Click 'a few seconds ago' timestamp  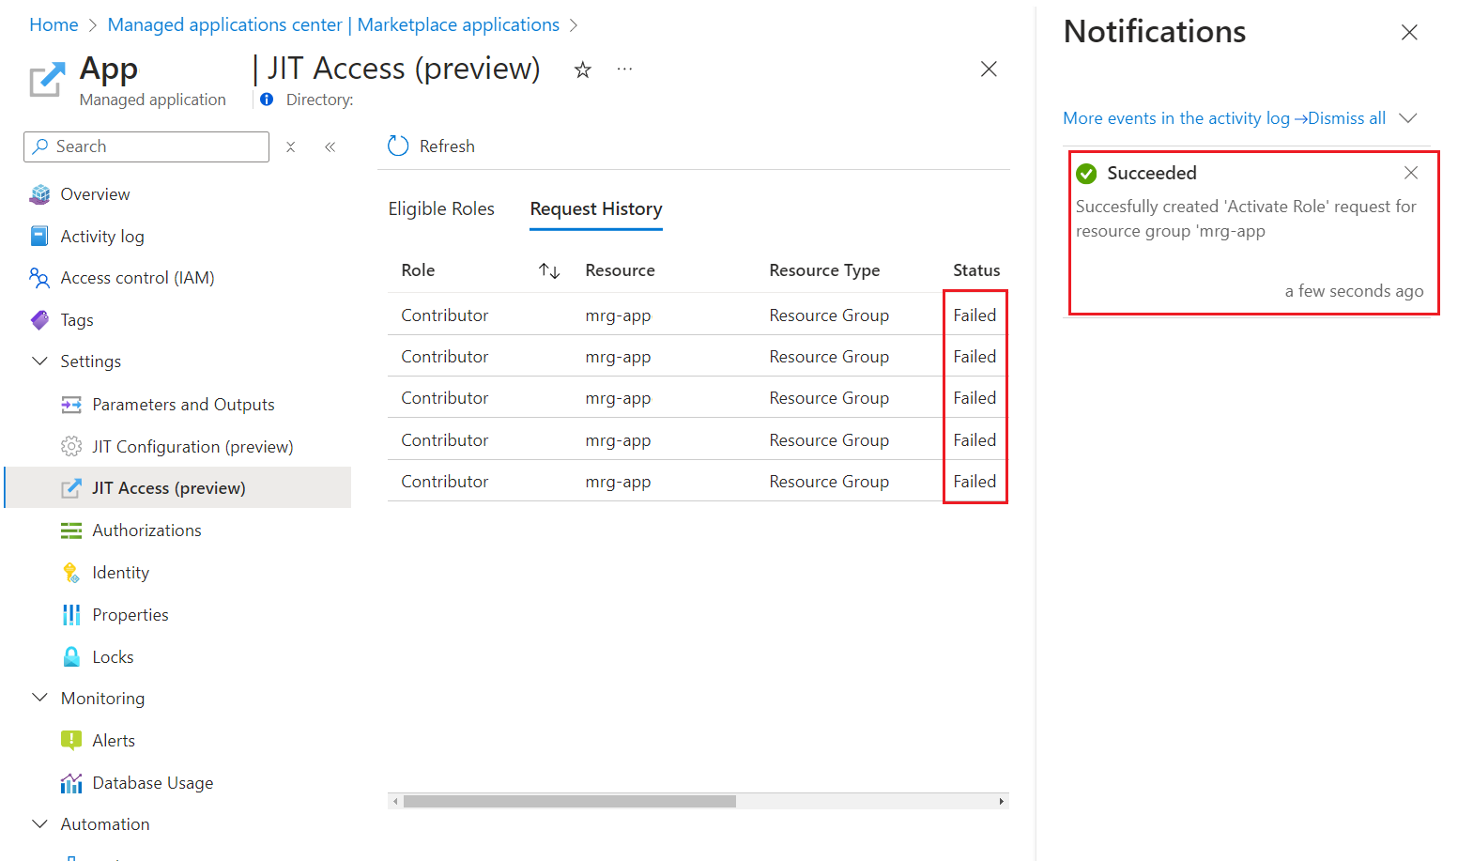tap(1354, 291)
